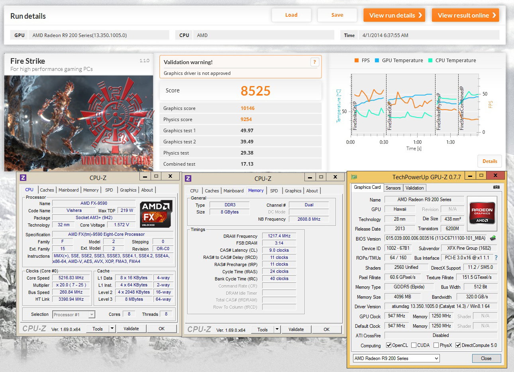Click the DRAM Frequency value 1217.4 MHz
Viewport: 514px width, 372px height.
(x=279, y=236)
